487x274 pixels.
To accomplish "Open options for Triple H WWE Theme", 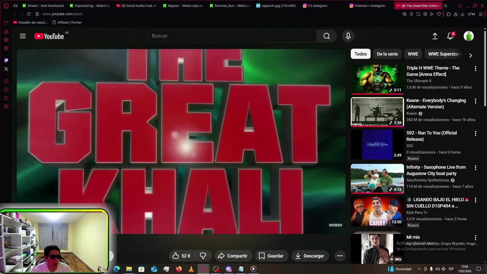I will point(475,68).
